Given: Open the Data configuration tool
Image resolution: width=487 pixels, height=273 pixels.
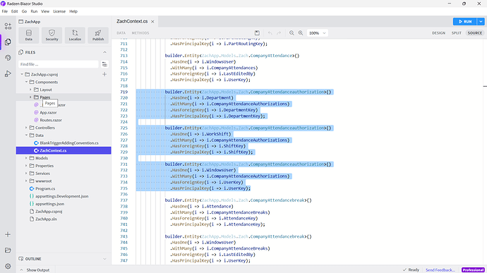Looking at the screenshot, I should pyautogui.click(x=28, y=35).
